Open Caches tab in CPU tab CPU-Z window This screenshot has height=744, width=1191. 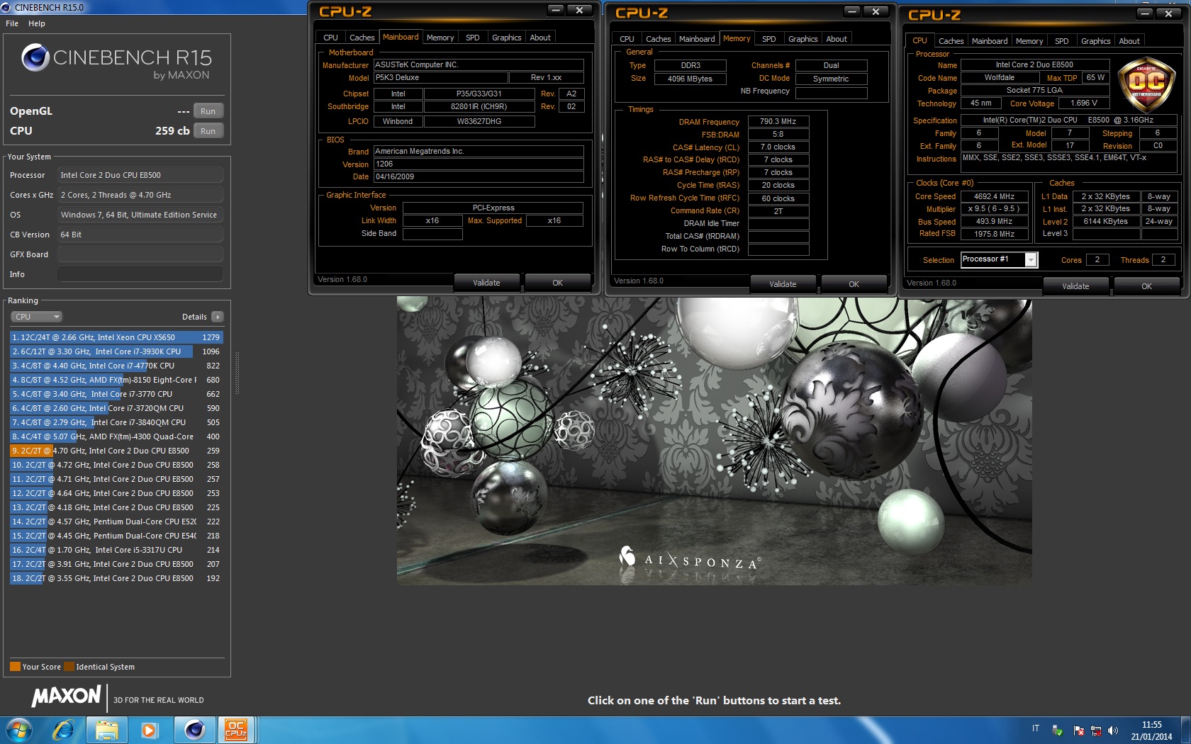(951, 41)
